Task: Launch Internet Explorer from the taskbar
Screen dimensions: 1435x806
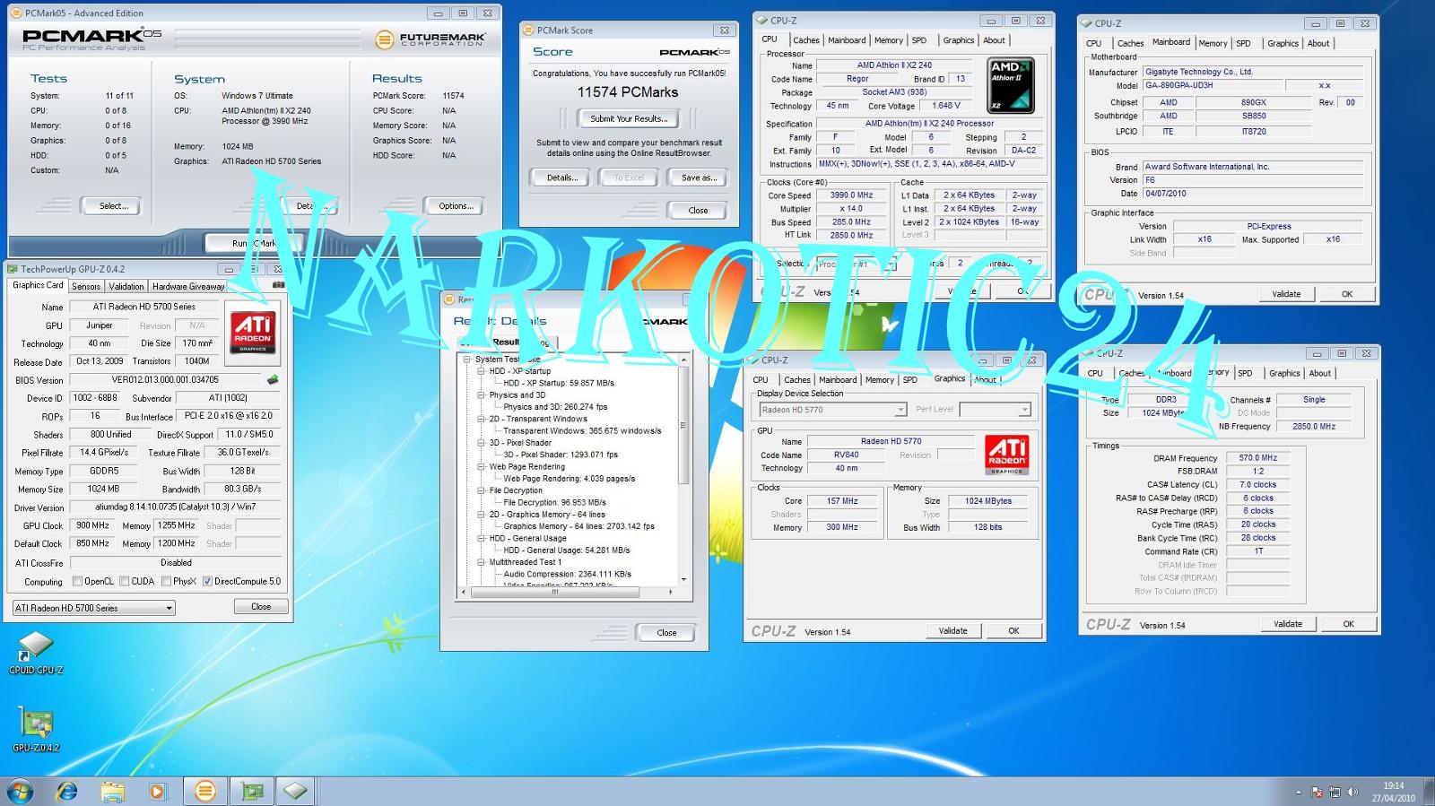Action: point(66,791)
